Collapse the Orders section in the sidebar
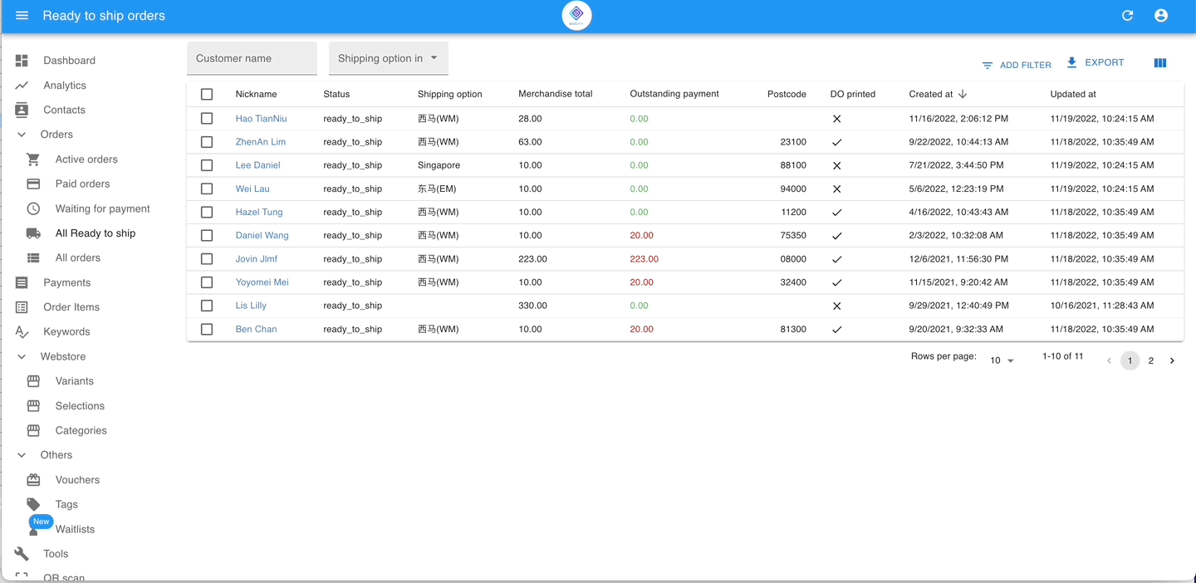The width and height of the screenshot is (1196, 583). pyautogui.click(x=21, y=134)
